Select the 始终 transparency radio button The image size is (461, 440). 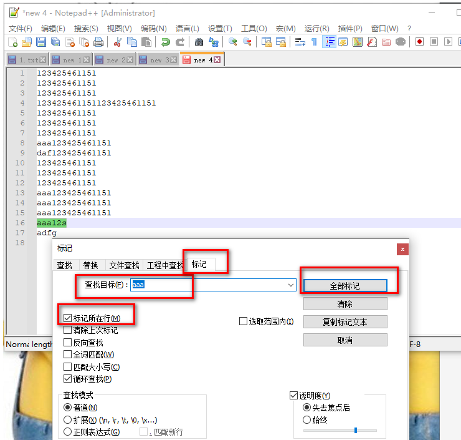tap(307, 419)
